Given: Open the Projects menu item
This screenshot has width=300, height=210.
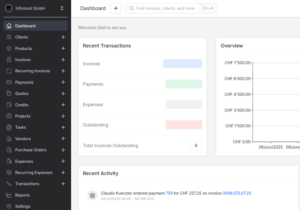Looking at the screenshot, I should (23, 116).
